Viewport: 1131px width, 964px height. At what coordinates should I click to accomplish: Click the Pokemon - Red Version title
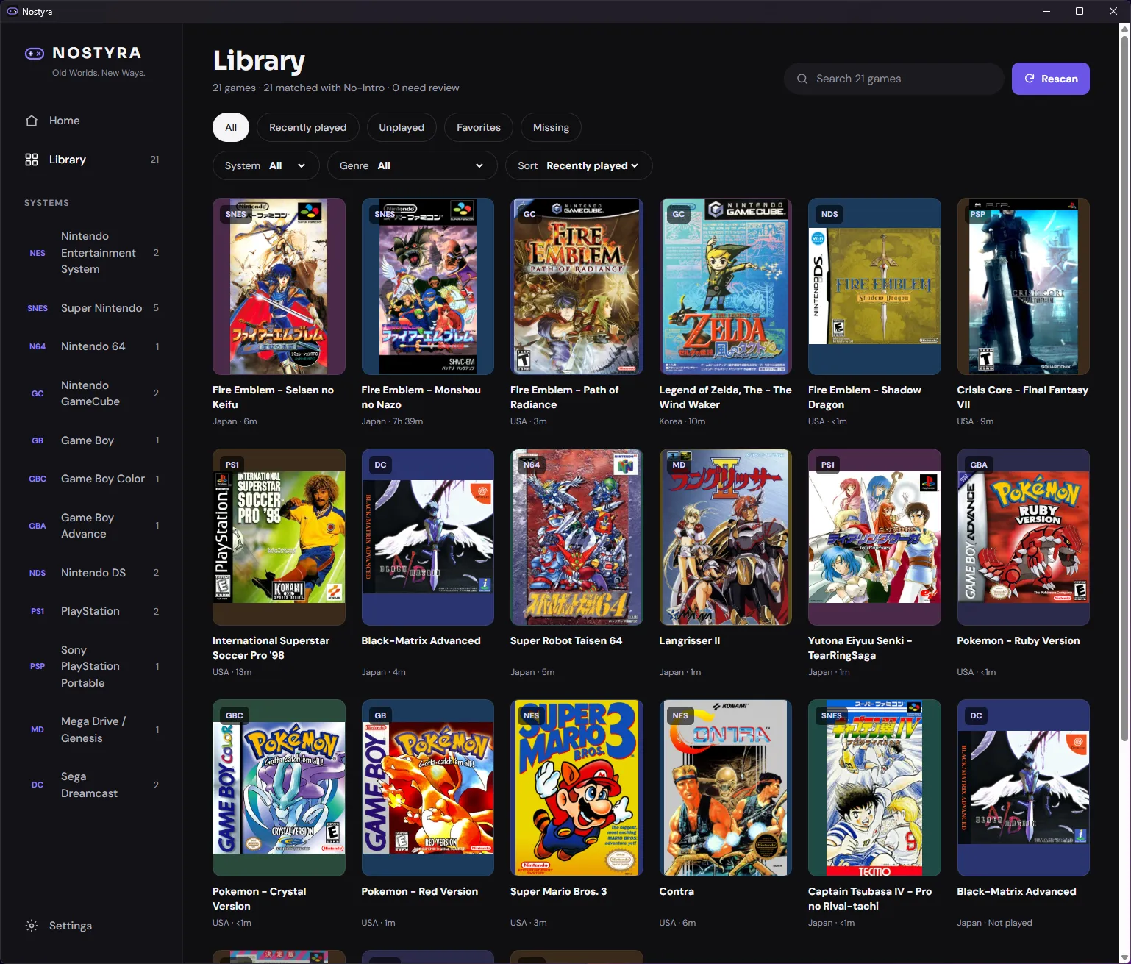coord(420,892)
